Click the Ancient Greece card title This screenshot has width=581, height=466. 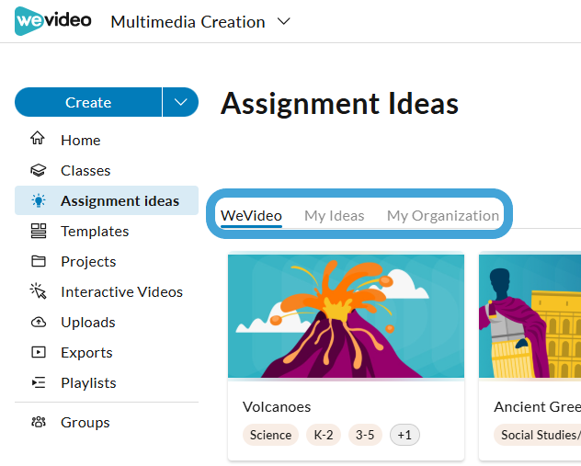[x=537, y=407]
